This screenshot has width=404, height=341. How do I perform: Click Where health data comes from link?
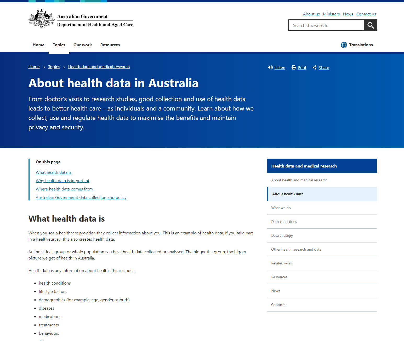click(x=64, y=189)
